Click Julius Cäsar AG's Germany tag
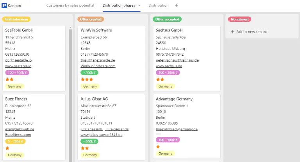This screenshot has width=300, height=162. tap(90, 155)
